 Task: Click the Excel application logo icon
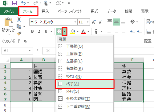point(6,3)
